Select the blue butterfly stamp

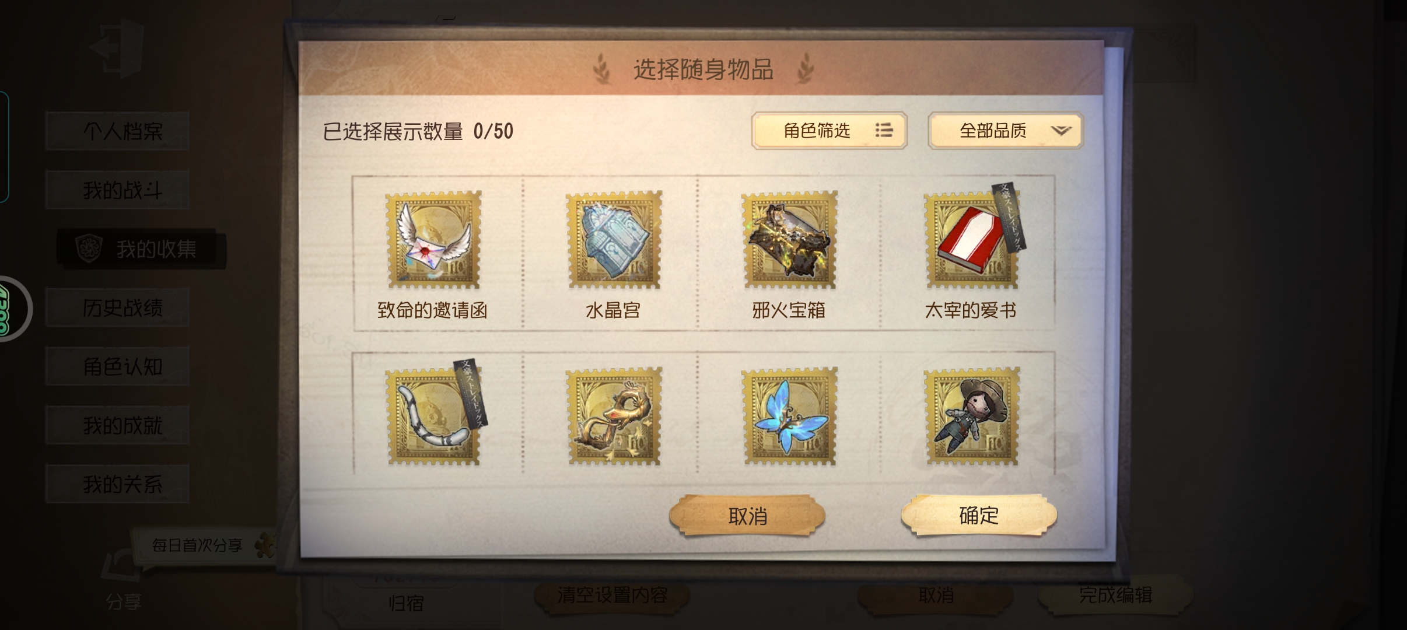coord(789,415)
